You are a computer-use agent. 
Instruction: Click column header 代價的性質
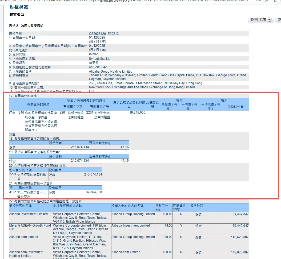coord(235,107)
